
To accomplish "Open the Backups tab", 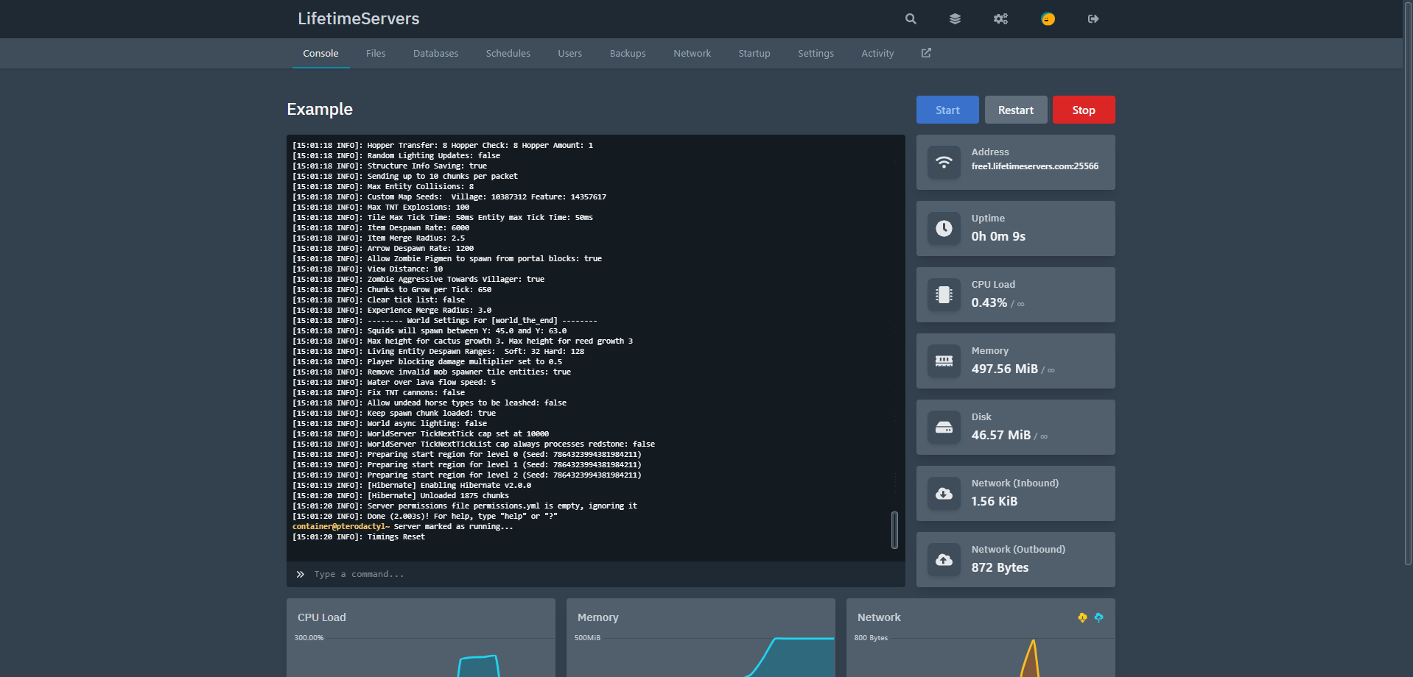I will tap(628, 54).
